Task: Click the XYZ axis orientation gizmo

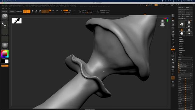Action: point(167,20)
